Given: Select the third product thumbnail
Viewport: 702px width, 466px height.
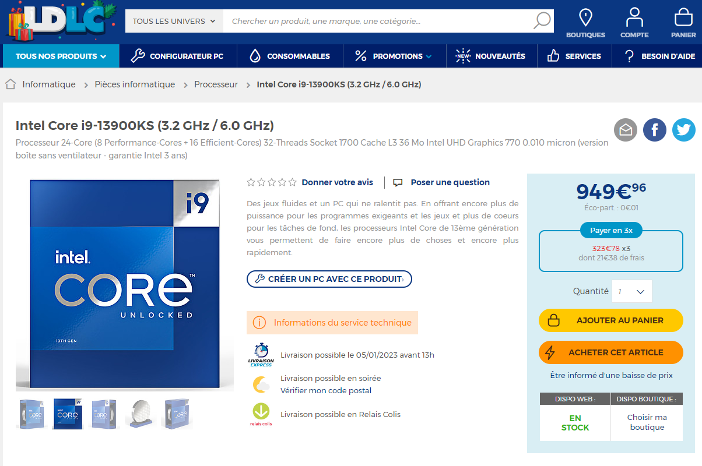Looking at the screenshot, I should (103, 414).
